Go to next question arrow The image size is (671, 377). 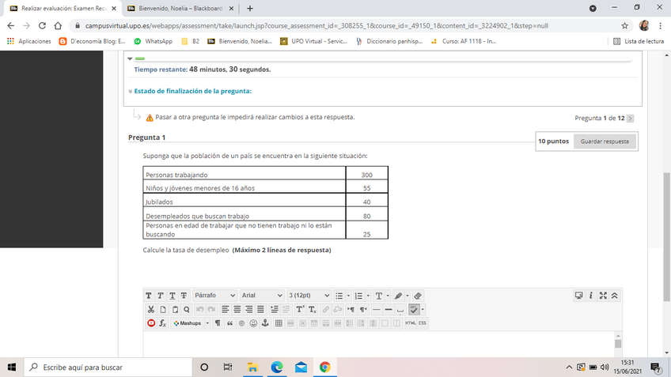pyautogui.click(x=630, y=118)
